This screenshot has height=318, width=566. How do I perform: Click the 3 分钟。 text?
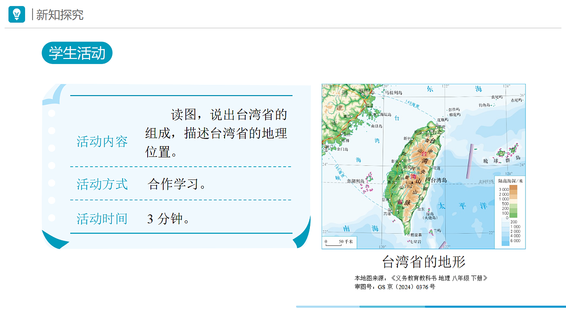[x=168, y=219]
